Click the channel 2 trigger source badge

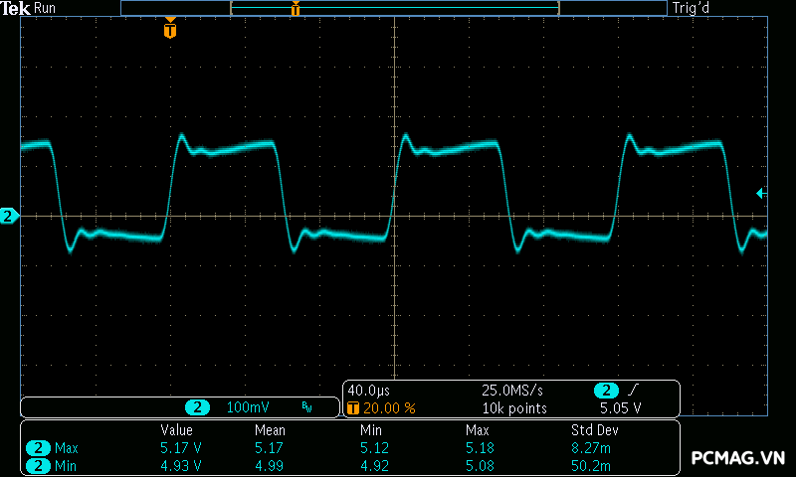click(x=606, y=391)
